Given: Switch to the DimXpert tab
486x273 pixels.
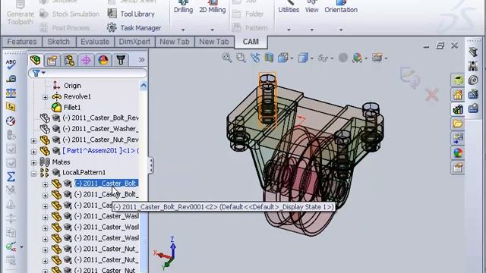Looking at the screenshot, I should click(x=134, y=42).
